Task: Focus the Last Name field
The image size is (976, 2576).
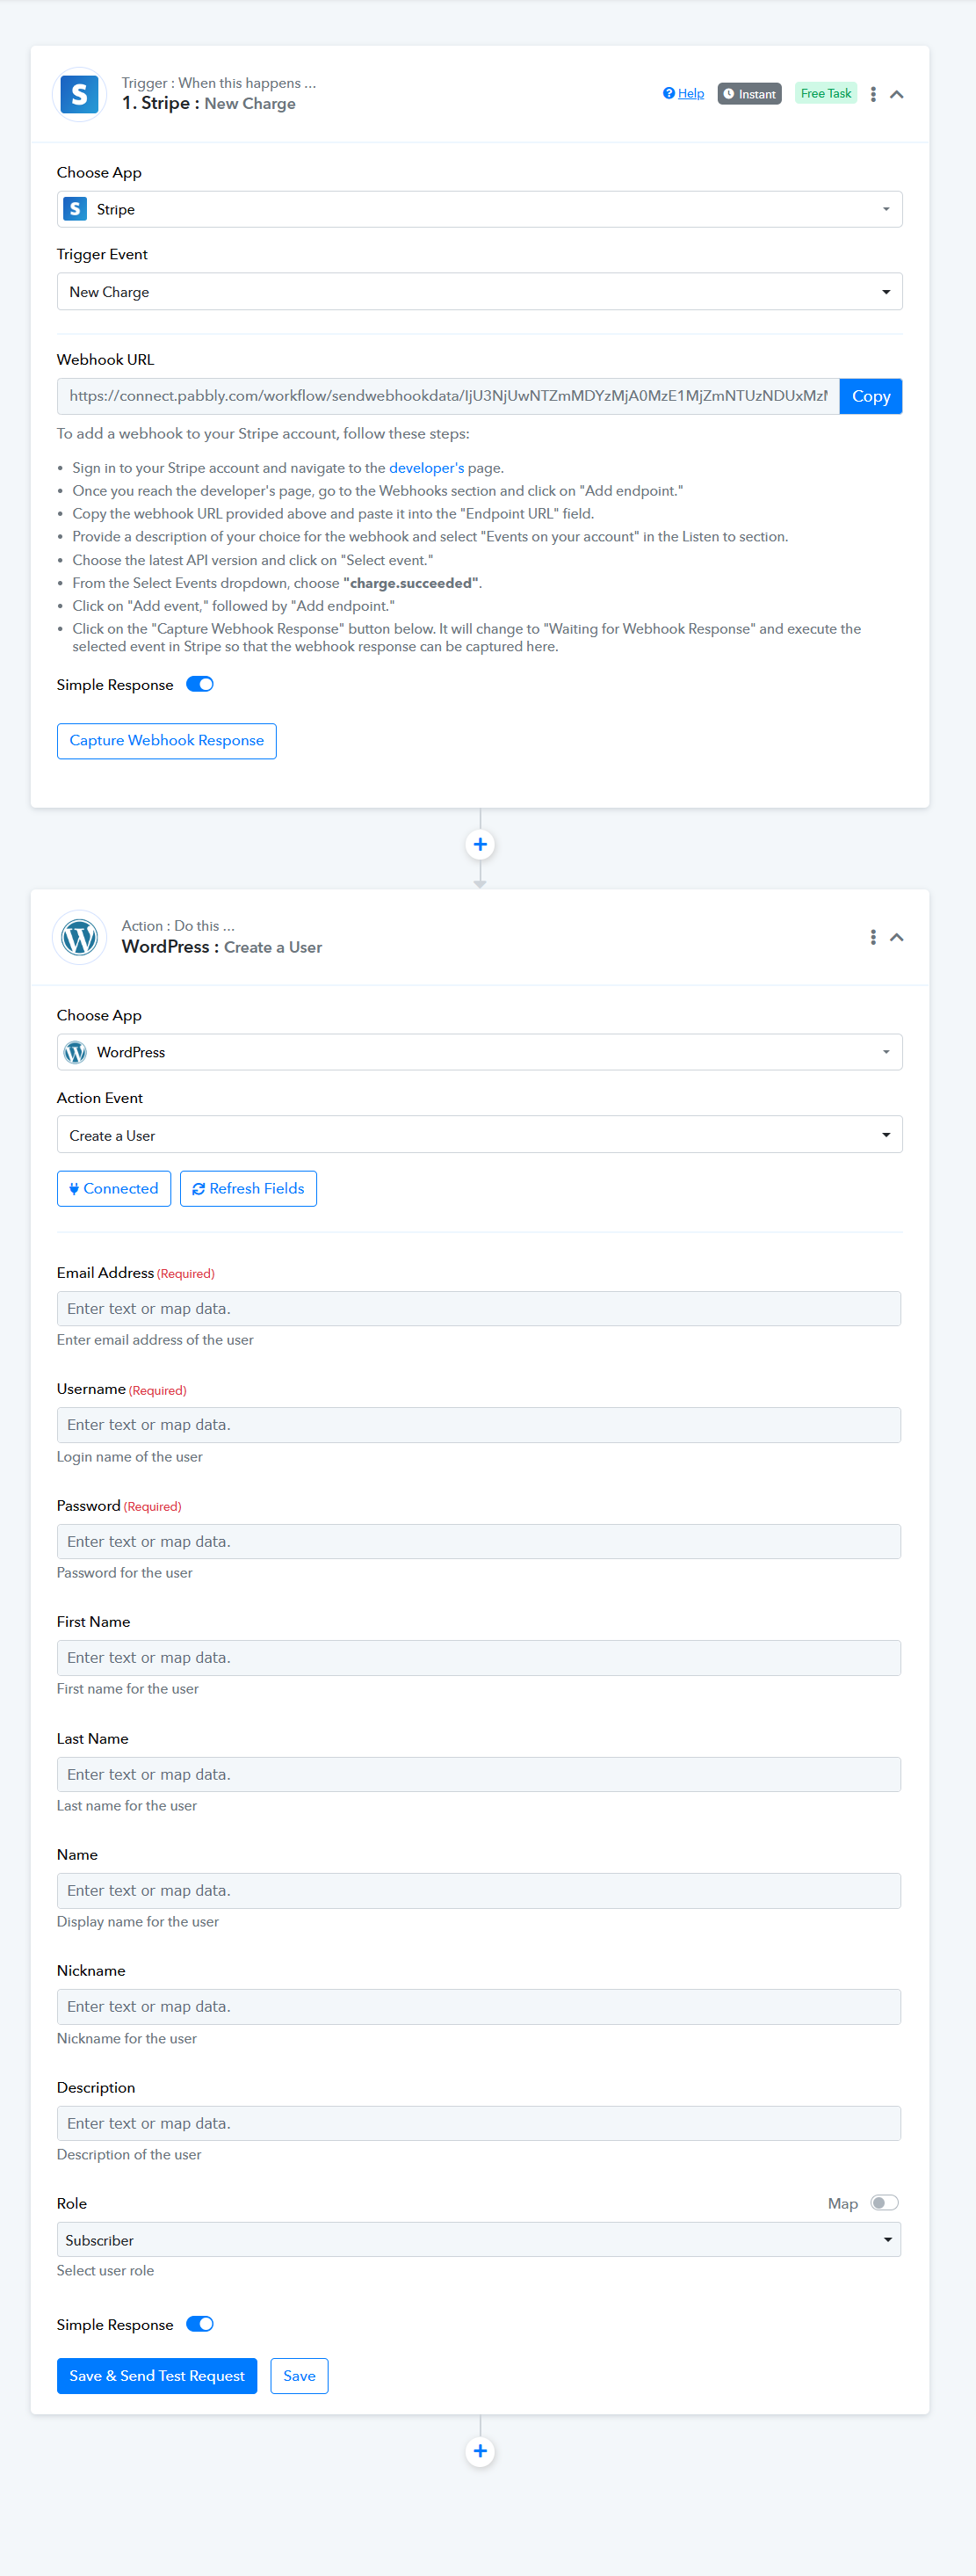Action: click(x=479, y=1775)
